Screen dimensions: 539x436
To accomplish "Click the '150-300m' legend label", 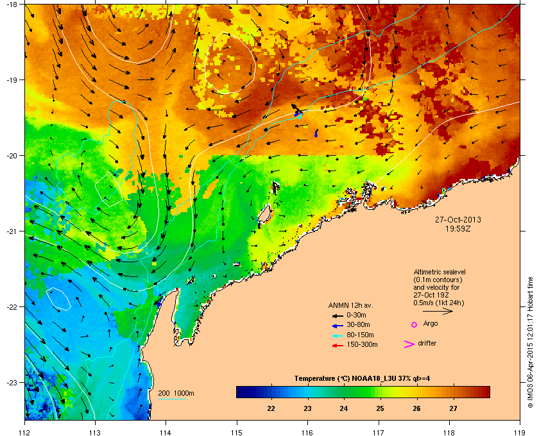I will pyautogui.click(x=362, y=344).
